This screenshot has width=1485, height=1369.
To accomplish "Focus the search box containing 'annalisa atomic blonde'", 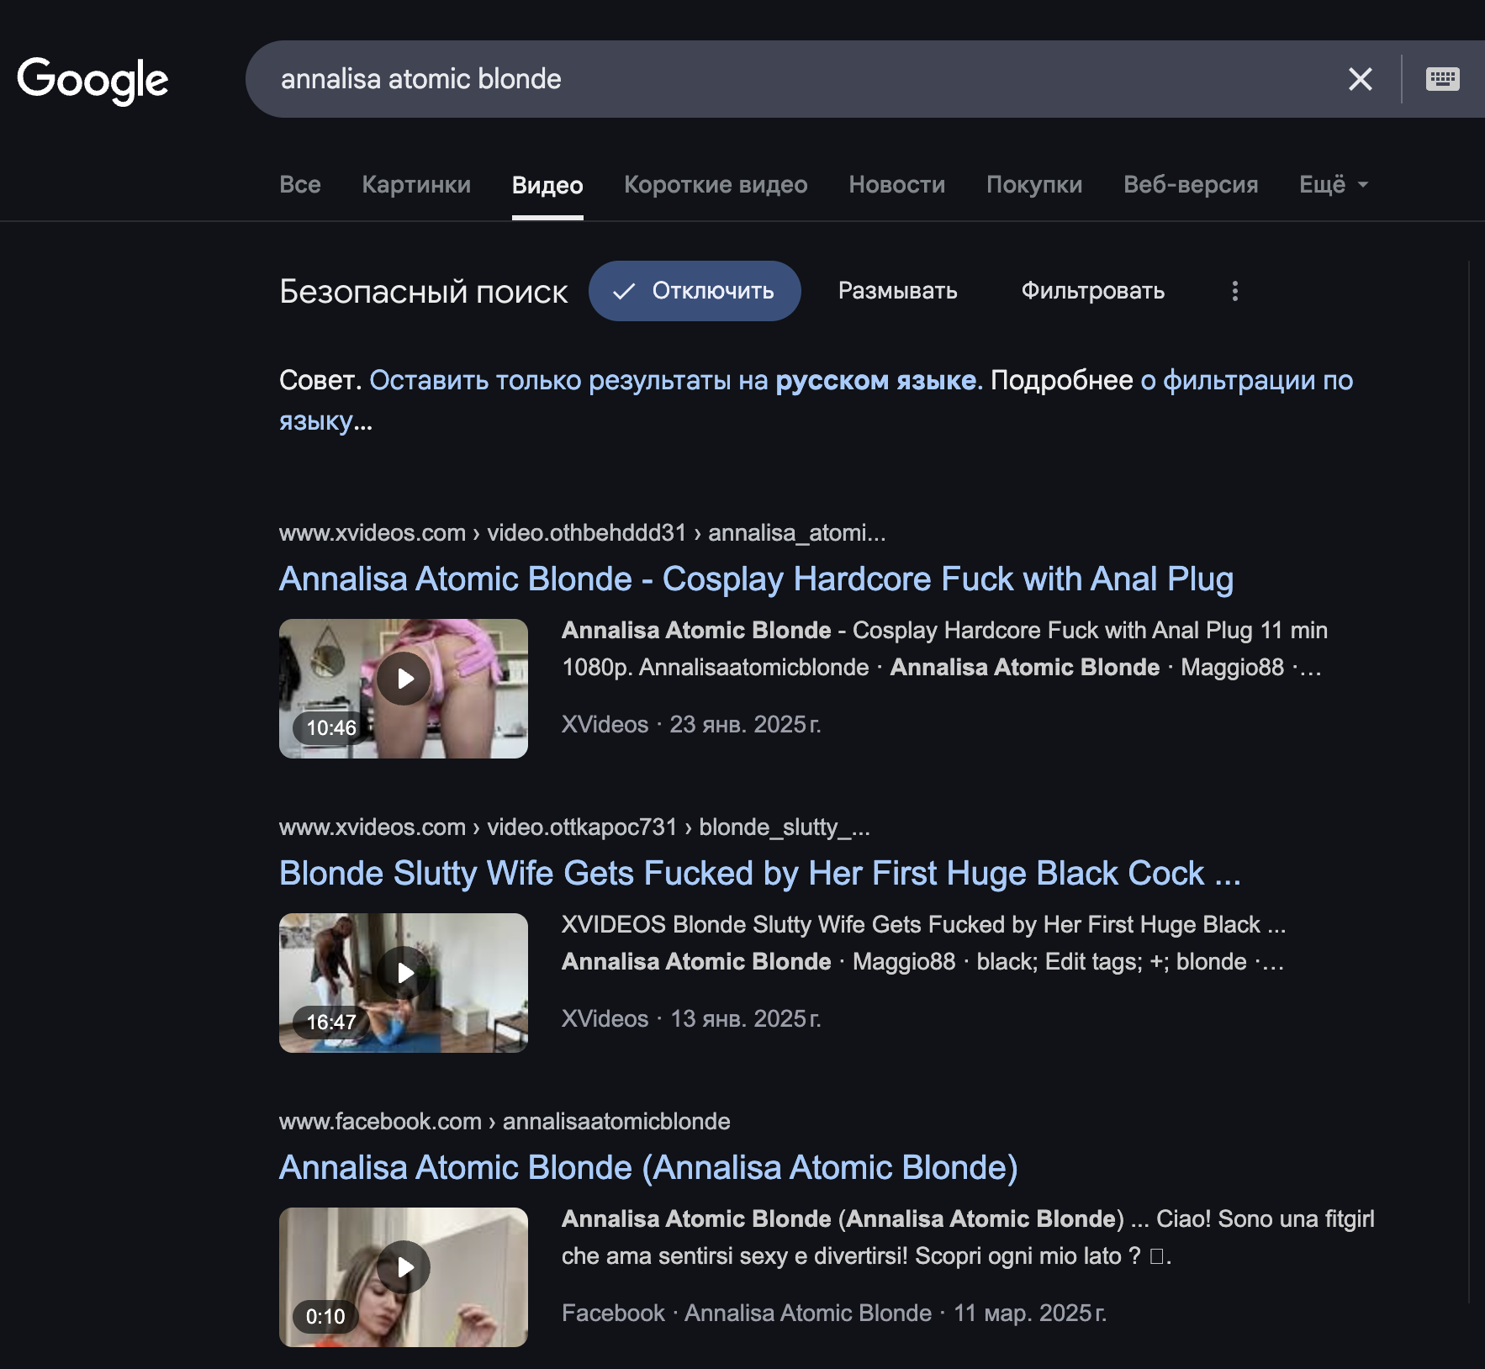I will [799, 79].
